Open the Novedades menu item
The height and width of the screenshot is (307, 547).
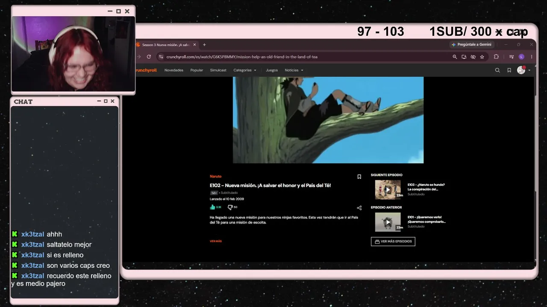click(174, 70)
